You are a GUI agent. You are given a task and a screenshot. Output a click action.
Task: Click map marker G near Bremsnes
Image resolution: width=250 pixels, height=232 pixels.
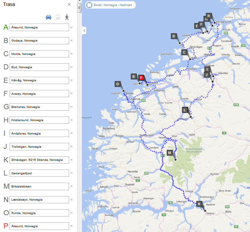pyautogui.click(x=206, y=19)
